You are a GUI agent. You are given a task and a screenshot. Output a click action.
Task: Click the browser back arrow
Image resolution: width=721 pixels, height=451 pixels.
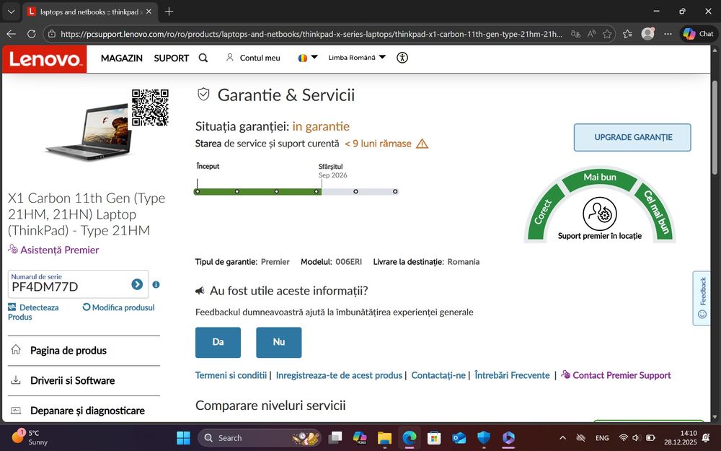[12, 34]
